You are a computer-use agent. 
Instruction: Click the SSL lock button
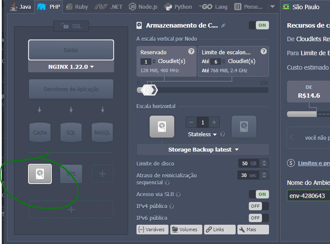[71, 27]
